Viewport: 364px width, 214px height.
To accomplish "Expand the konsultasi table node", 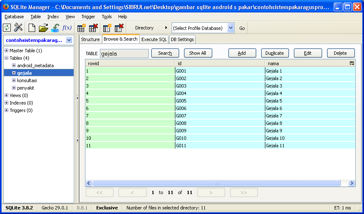I will (14, 80).
